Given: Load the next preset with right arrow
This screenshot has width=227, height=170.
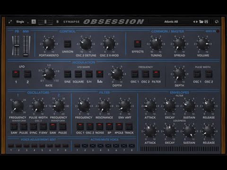Looking at the screenshot, I should coord(197,22).
